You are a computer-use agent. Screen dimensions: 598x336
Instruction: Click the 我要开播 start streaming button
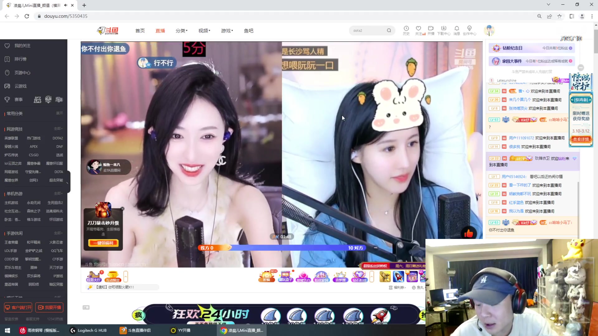(x=49, y=307)
